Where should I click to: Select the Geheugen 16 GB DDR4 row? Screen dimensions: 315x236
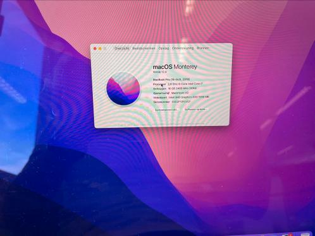(175, 88)
